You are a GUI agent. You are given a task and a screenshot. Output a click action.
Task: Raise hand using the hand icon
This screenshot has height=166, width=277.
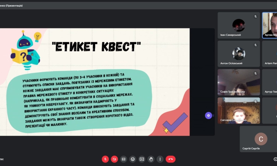point(151,159)
